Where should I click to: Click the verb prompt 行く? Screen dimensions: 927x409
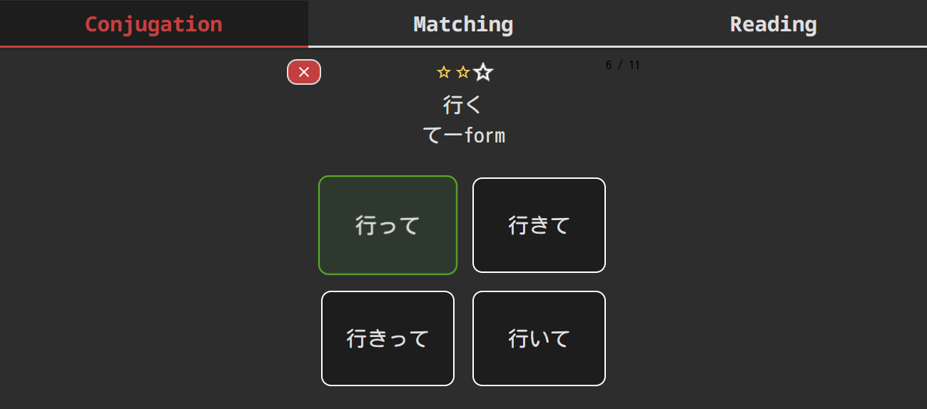click(463, 105)
